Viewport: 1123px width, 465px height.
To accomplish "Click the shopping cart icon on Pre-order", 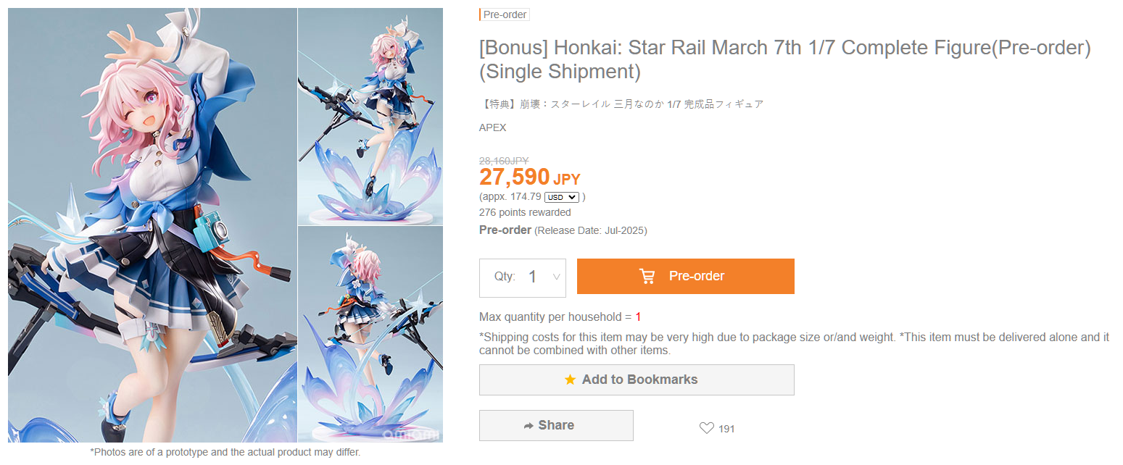I will 647,276.
